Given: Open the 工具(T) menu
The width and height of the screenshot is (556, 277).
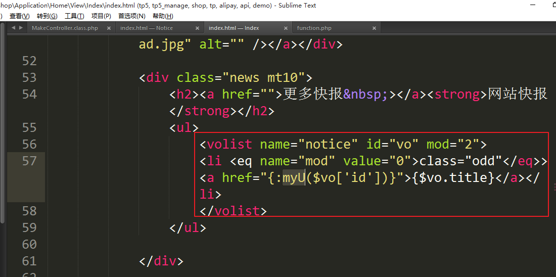Looking at the screenshot, I should 74,16.
